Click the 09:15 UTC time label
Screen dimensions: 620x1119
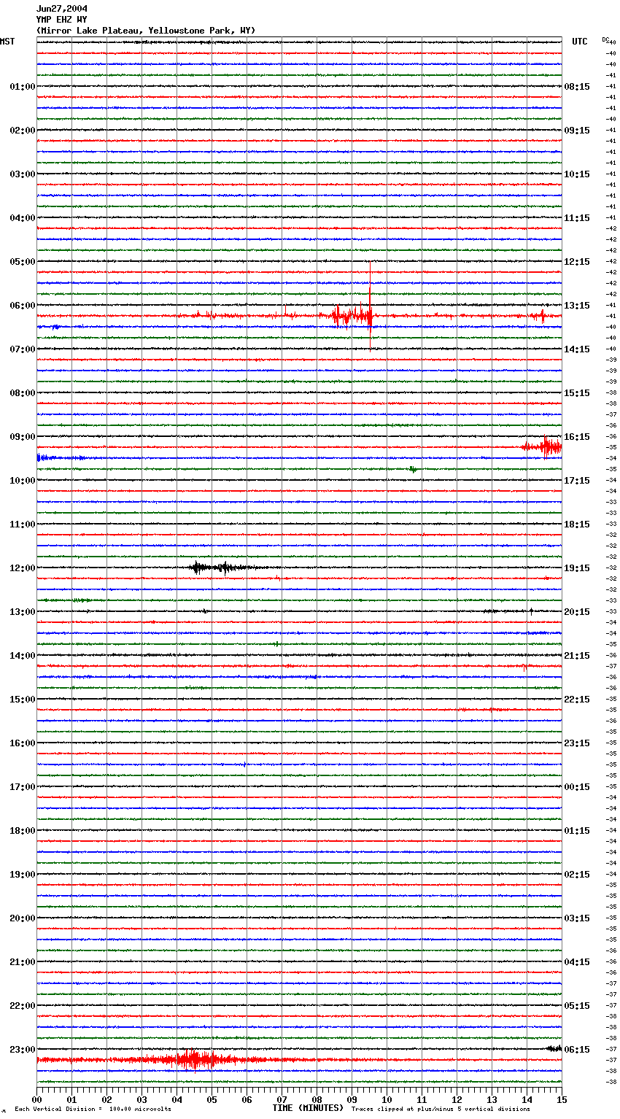pos(577,131)
